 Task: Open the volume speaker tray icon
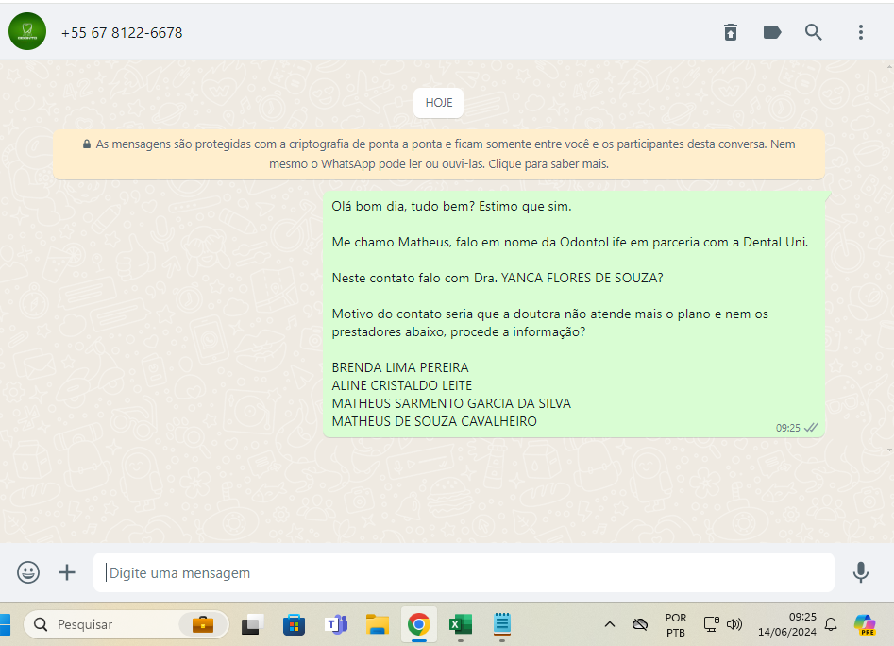coord(734,624)
